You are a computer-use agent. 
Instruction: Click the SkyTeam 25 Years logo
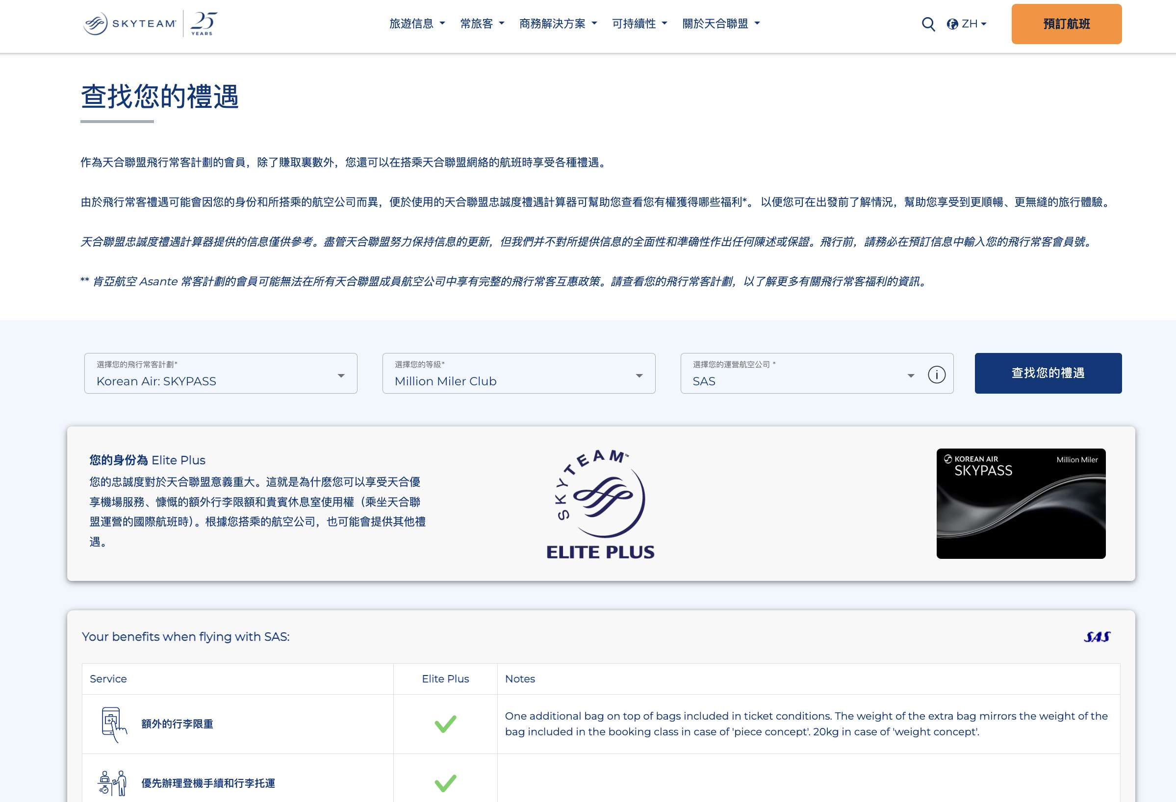click(147, 24)
